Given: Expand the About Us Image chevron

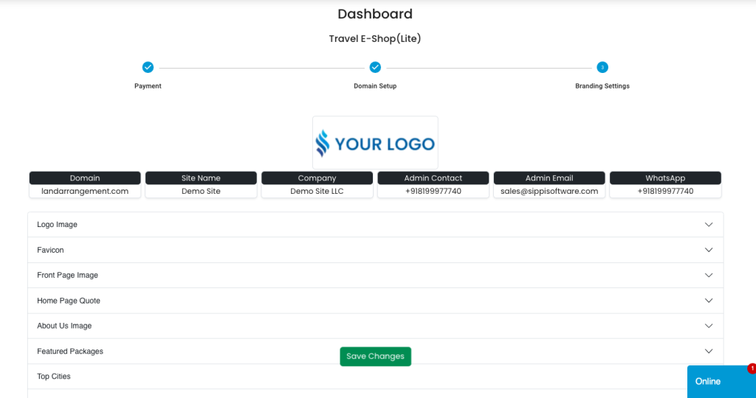Looking at the screenshot, I should tap(709, 326).
